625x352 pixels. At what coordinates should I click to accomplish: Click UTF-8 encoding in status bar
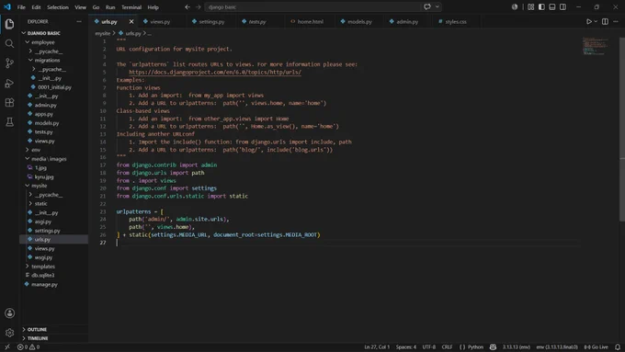point(429,346)
